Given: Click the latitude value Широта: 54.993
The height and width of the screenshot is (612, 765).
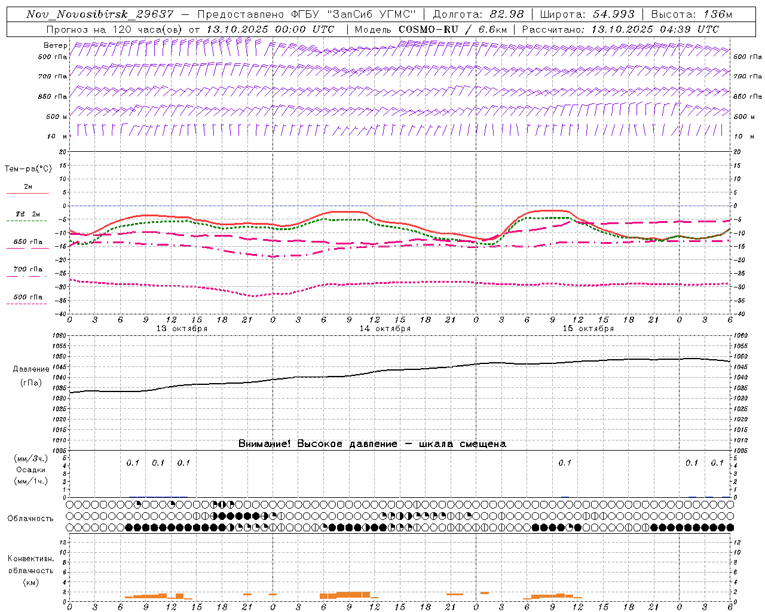Looking at the screenshot, I should (x=586, y=14).
